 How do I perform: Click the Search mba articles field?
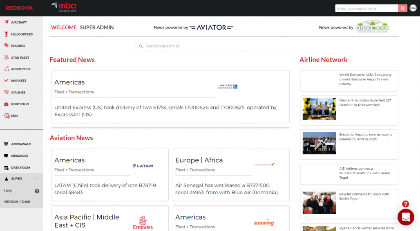(x=223, y=46)
